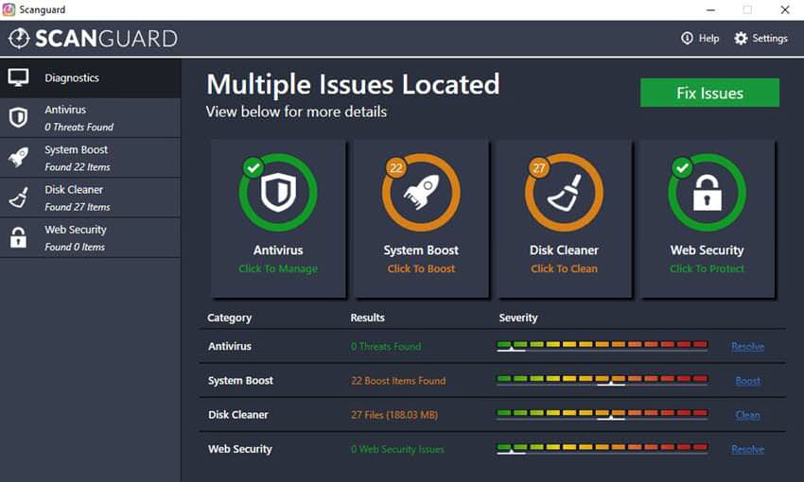Click 'Click To Manage' on Antivirus card
Viewport: 804px width, 482px height.
(x=278, y=268)
